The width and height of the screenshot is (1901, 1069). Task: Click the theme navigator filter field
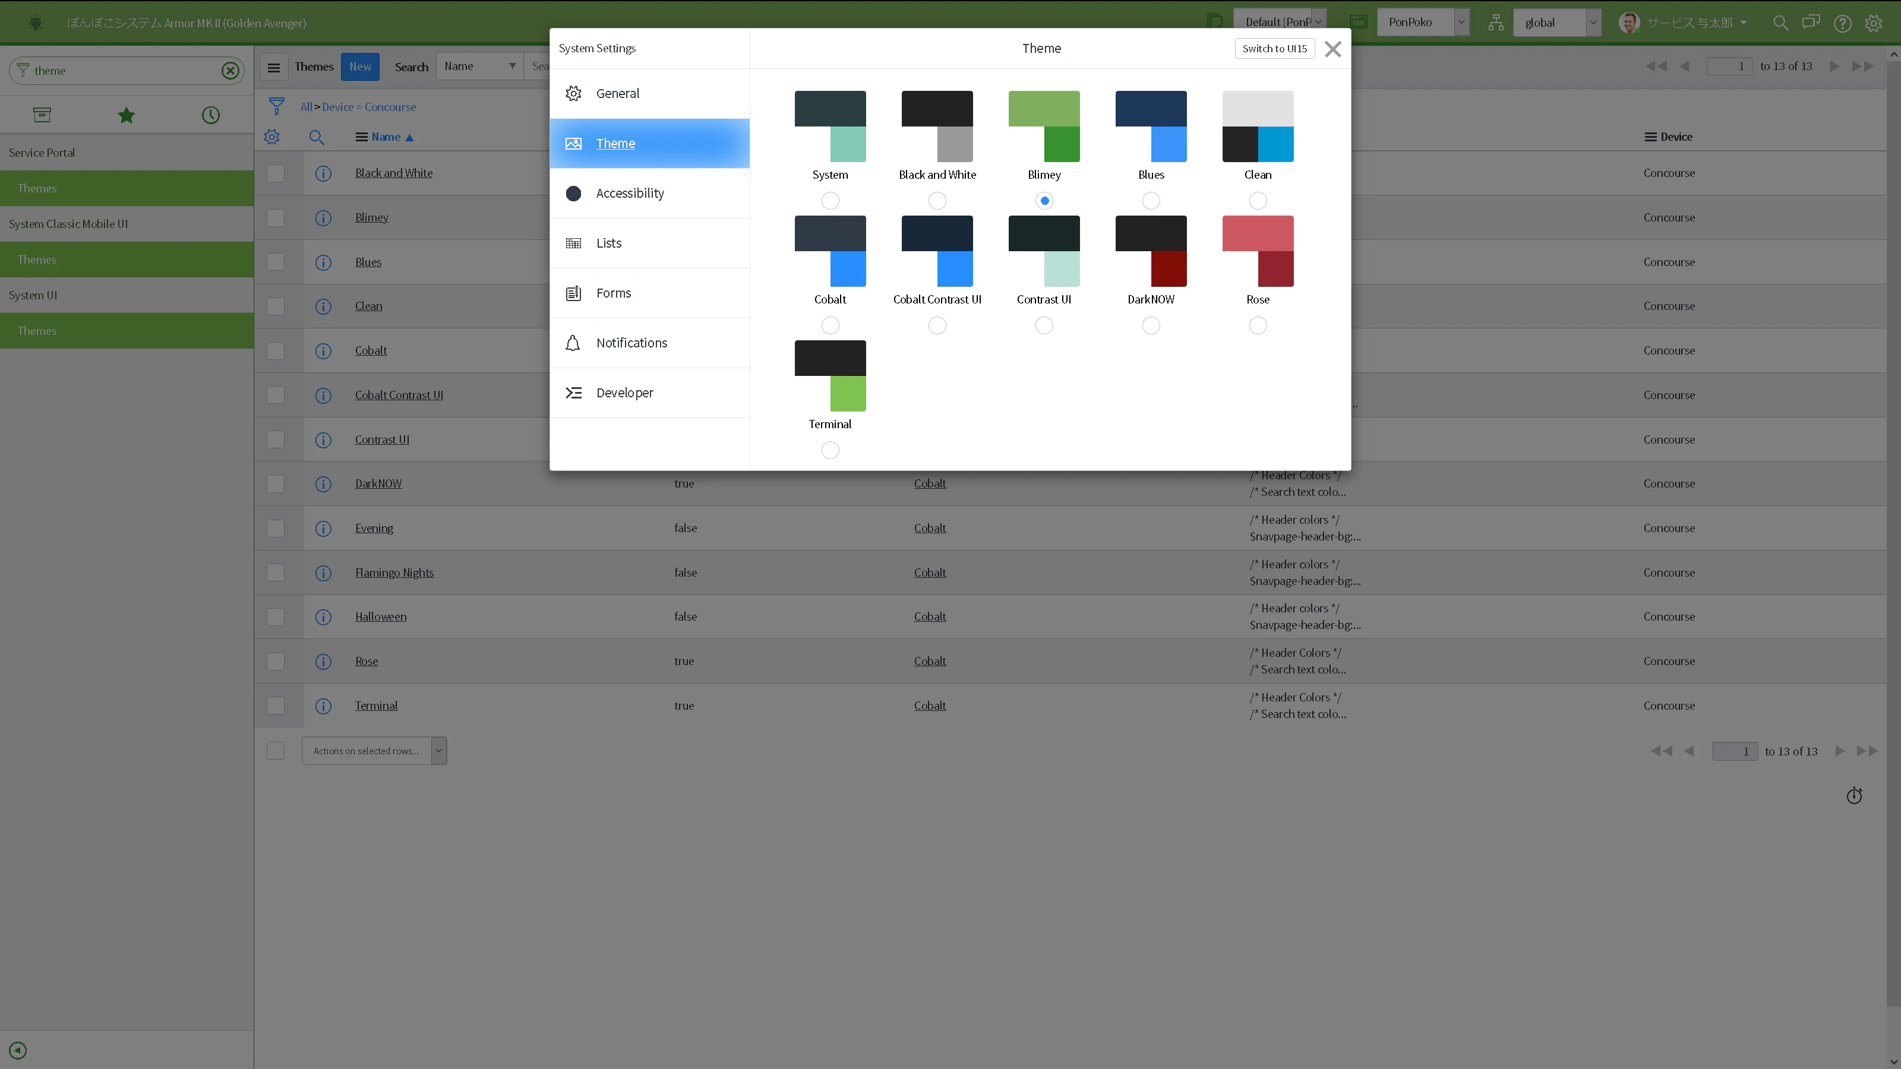[125, 71]
